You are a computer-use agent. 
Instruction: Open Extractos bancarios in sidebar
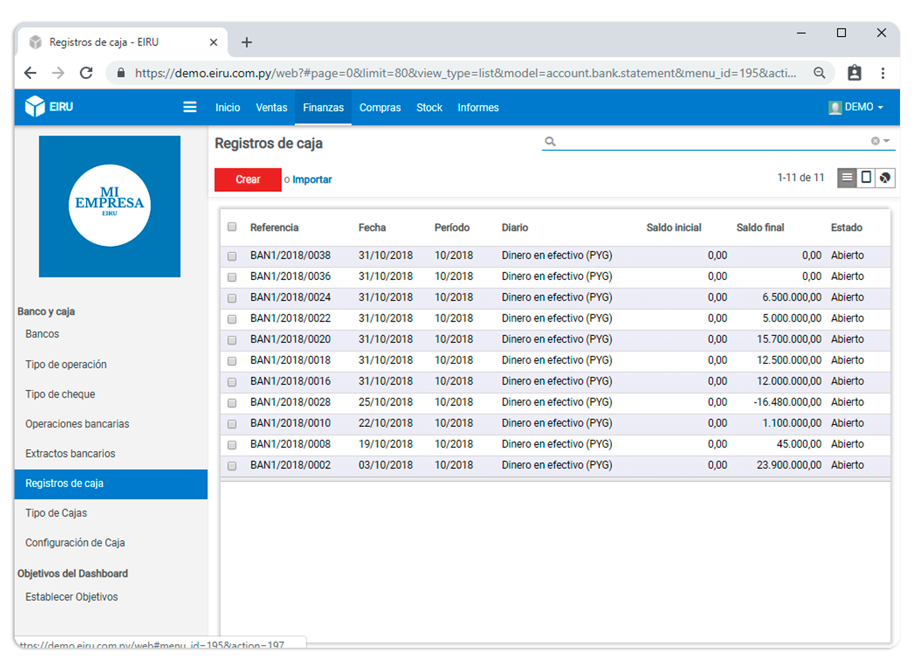[71, 454]
